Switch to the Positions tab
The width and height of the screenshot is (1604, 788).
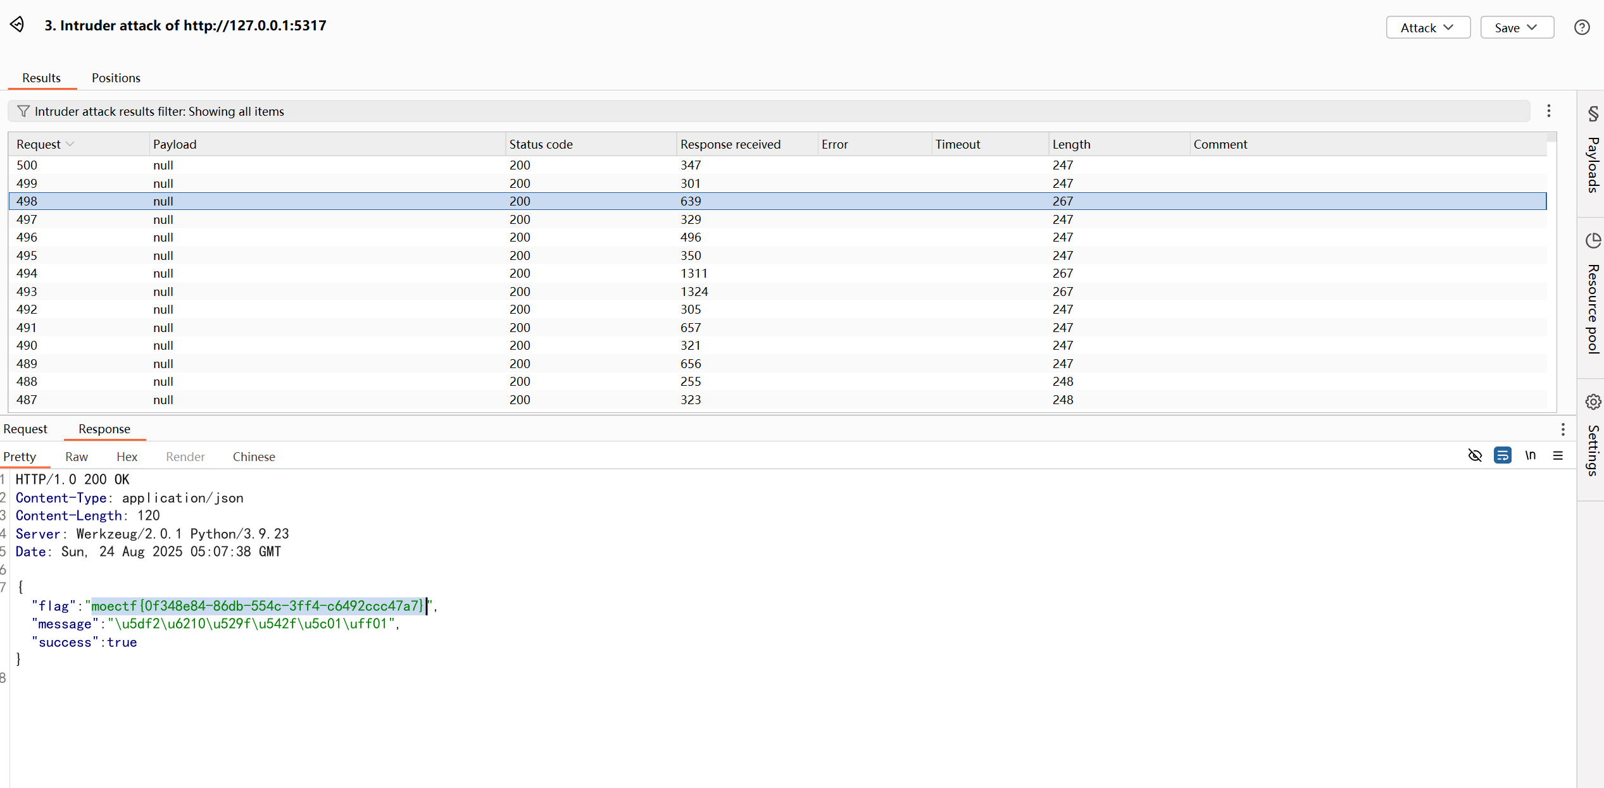(x=116, y=78)
